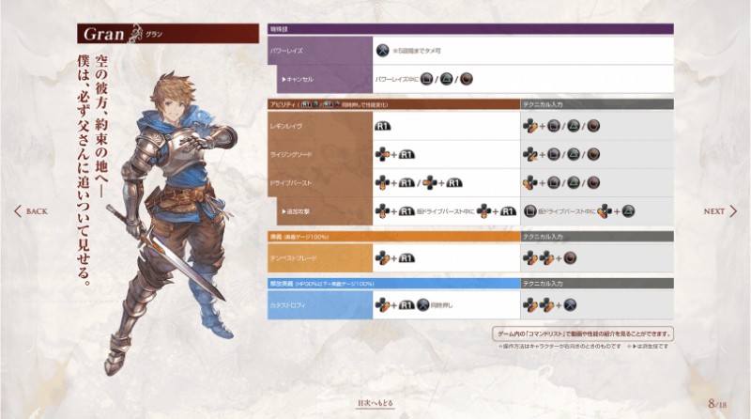The width and height of the screenshot is (751, 419).
Task: Click the Cross button icon in パワーレイズ row
Action: click(x=382, y=51)
